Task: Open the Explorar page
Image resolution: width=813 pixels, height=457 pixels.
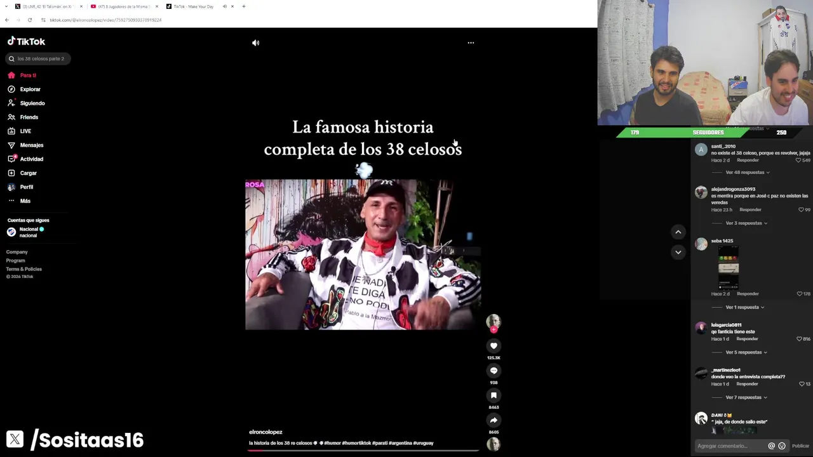Action: [24, 89]
